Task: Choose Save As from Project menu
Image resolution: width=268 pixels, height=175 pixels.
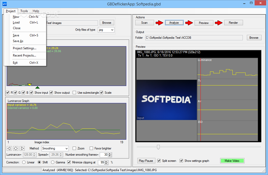Action: point(25,41)
